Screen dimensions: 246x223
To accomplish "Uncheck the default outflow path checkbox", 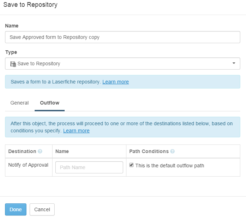I will [131, 165].
